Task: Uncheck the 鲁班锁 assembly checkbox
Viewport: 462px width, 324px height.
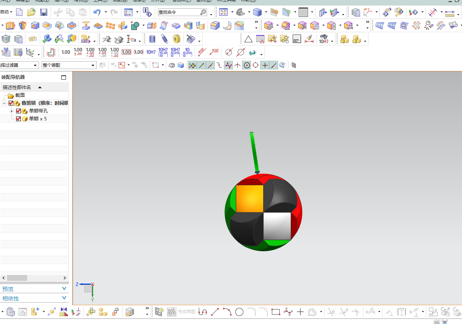Action: point(11,103)
